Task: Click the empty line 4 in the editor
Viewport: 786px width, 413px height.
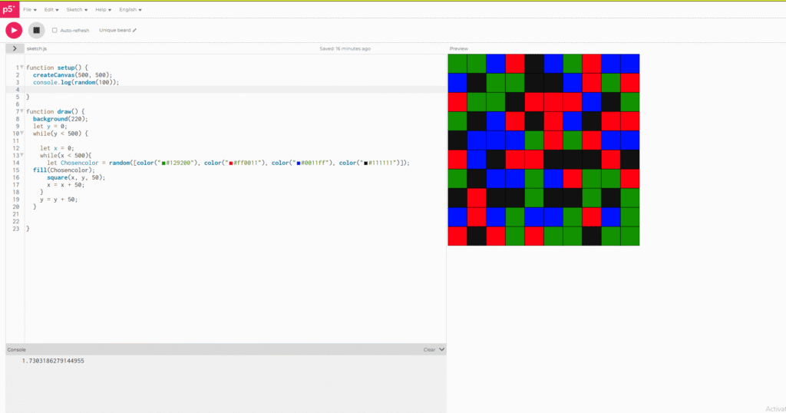Action: click(154, 90)
